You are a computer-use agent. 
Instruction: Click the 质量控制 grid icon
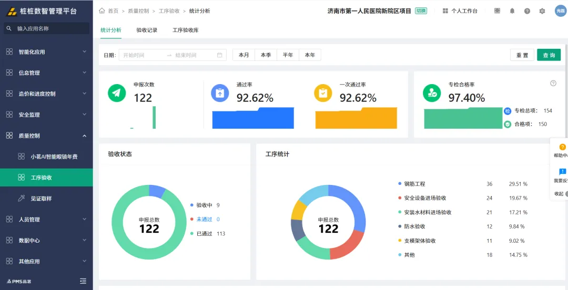coord(9,136)
